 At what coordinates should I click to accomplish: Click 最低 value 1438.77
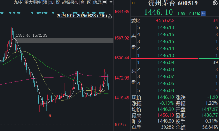(210, 115)
